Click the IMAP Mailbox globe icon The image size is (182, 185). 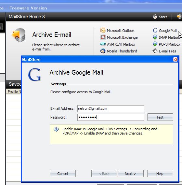pyautogui.click(x=155, y=37)
